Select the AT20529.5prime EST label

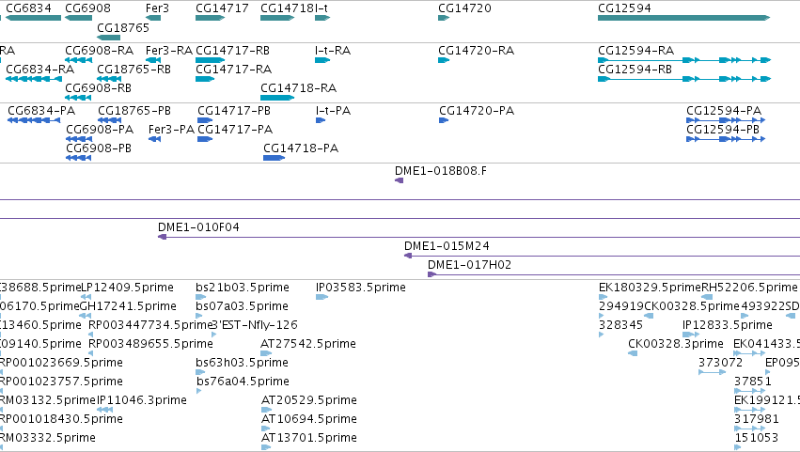[309, 400]
